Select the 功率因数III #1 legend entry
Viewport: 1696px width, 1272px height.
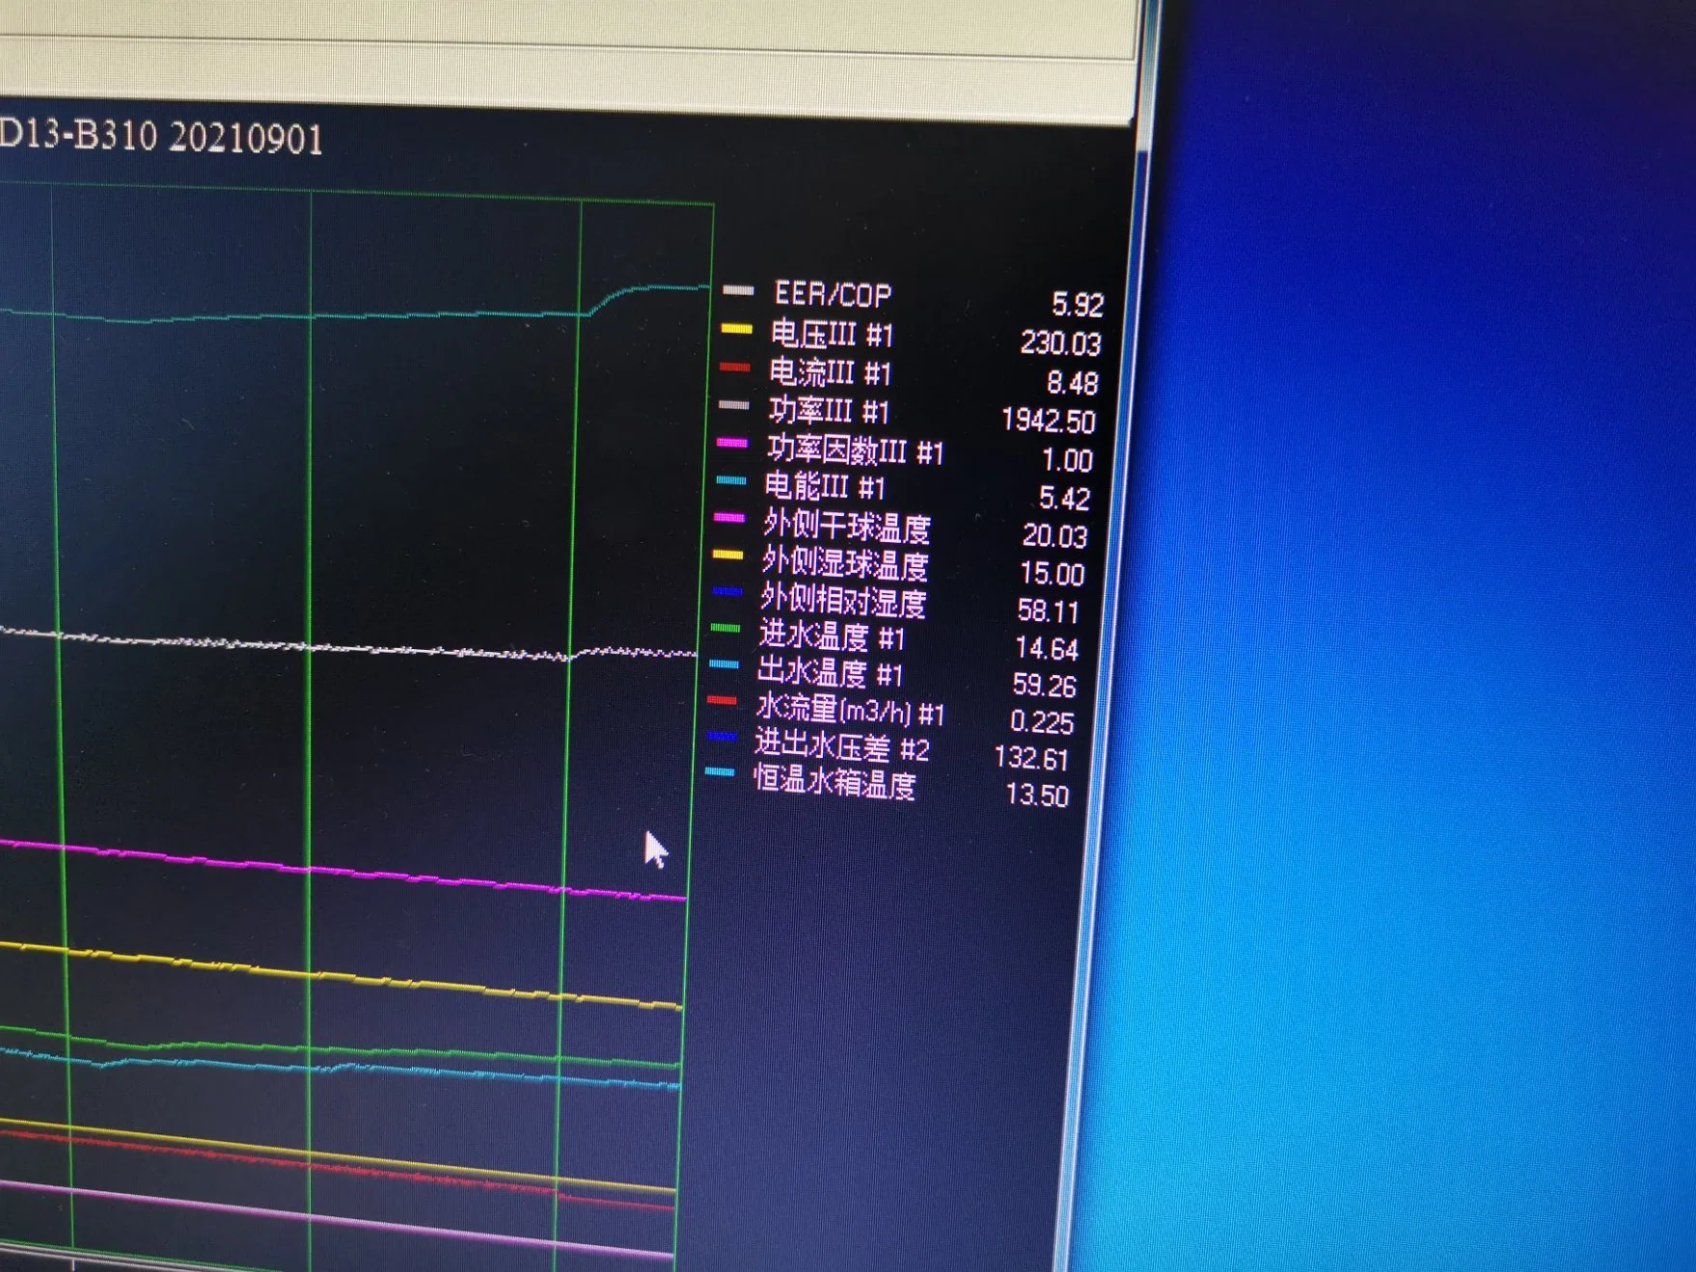tap(855, 450)
